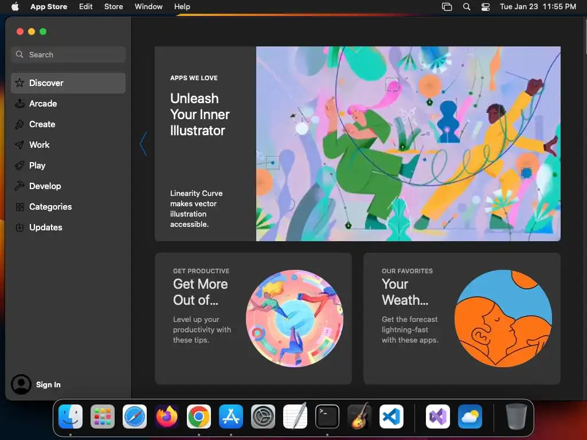Click the productivity circular artwork
Viewport: 587px width, 440px height.
[295, 319]
